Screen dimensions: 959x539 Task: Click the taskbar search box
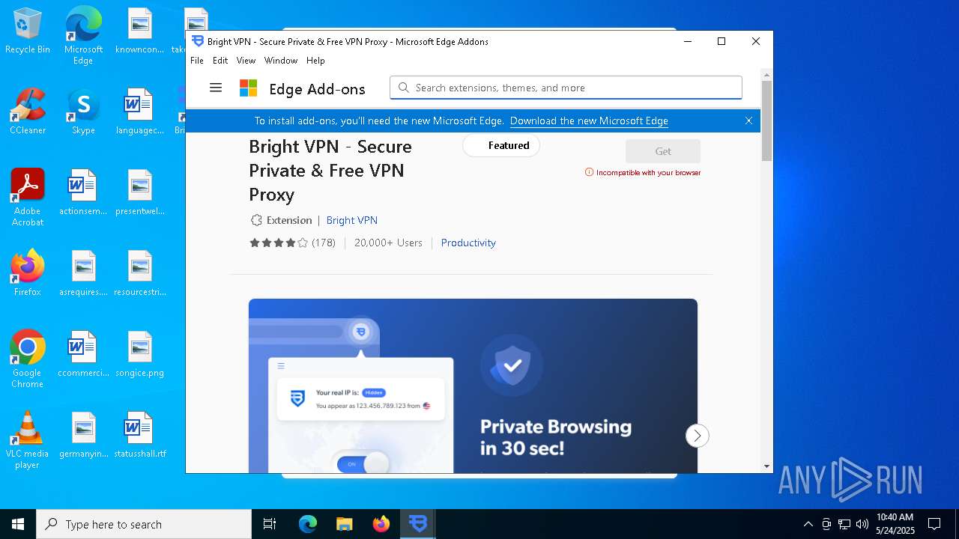[144, 524]
